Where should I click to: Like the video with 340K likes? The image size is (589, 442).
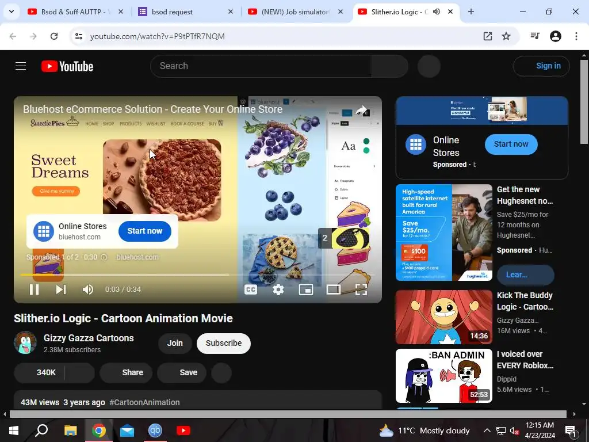(40, 372)
